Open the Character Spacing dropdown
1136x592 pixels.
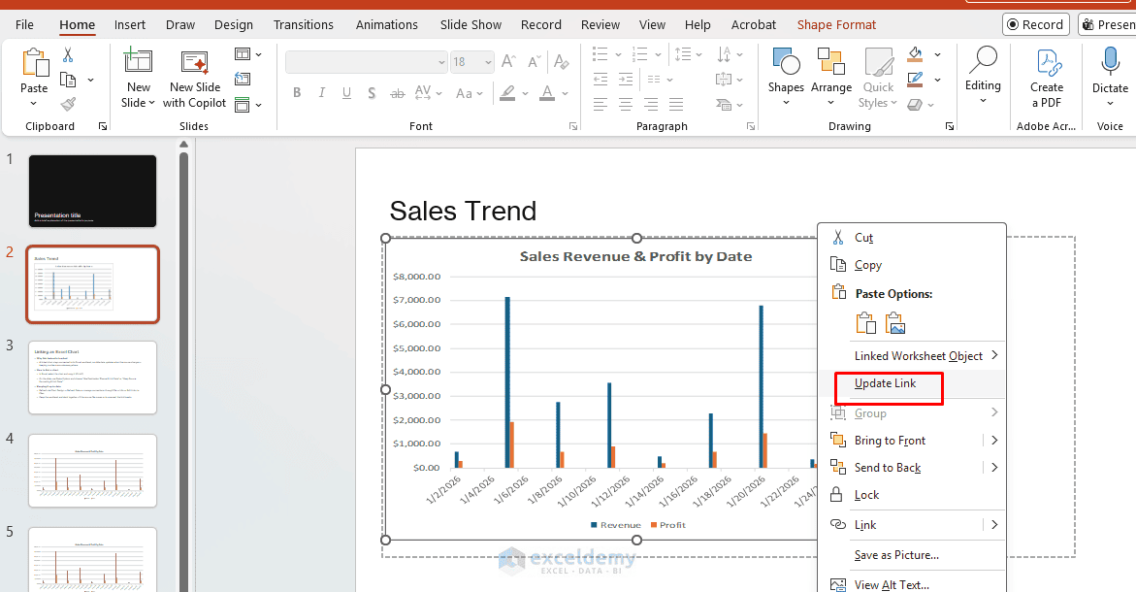tap(428, 93)
